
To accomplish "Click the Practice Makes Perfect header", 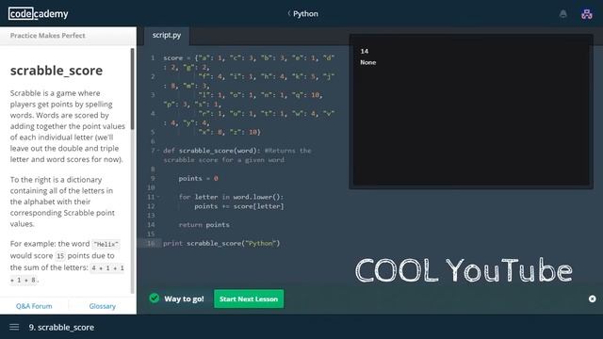I will [x=48, y=36].
